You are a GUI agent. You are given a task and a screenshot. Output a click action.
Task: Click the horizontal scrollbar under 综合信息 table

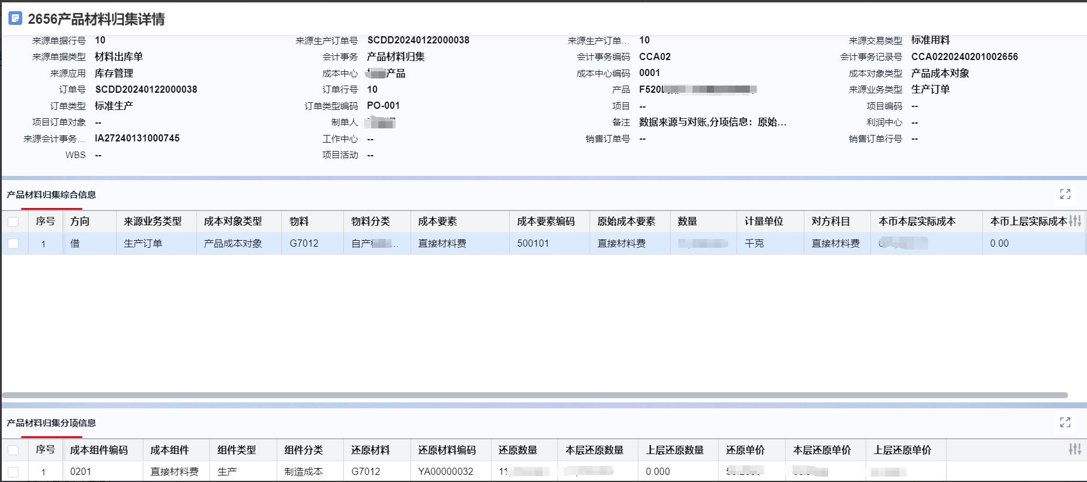534,395
